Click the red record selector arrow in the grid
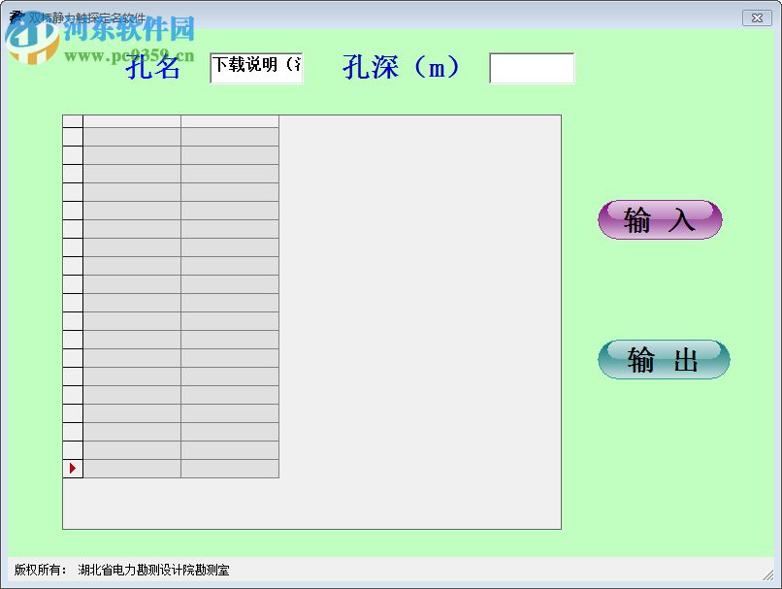Viewport: 782px width, 589px height. point(72,469)
